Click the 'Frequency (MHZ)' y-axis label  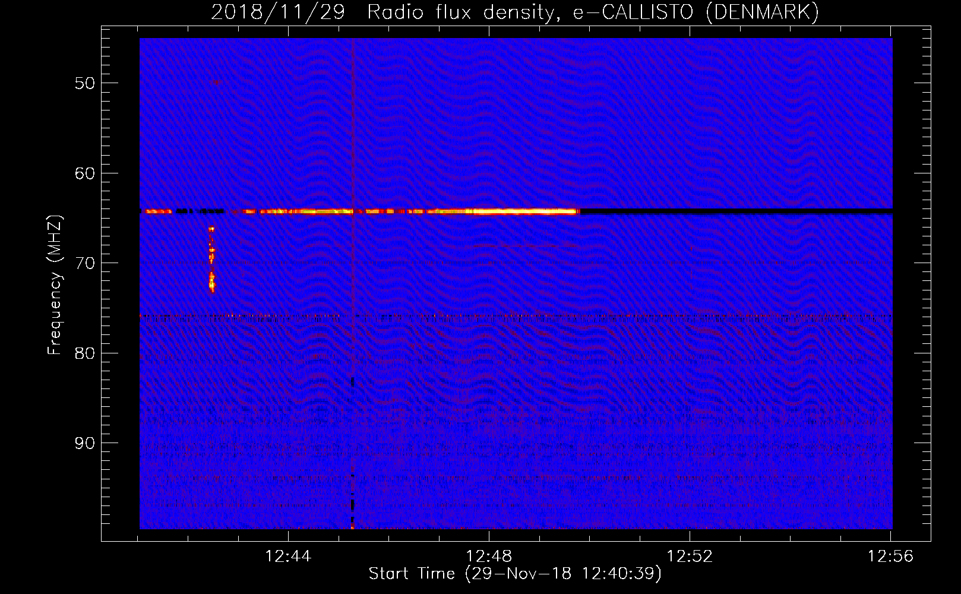[55, 285]
